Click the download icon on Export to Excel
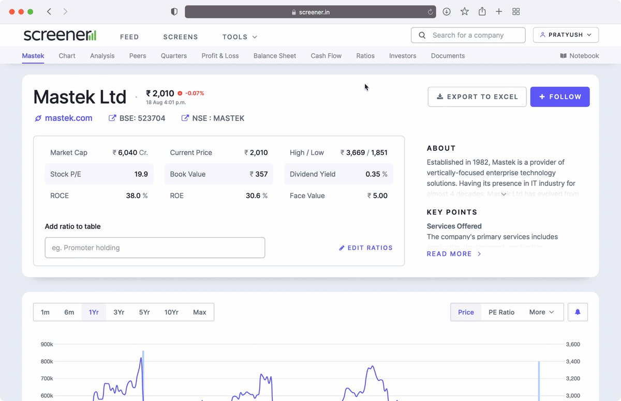 [440, 97]
